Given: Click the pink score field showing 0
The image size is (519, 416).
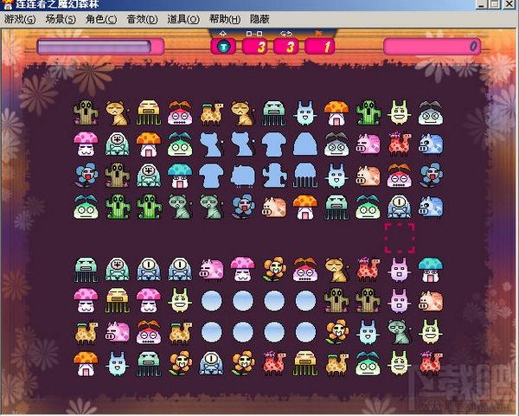Looking at the screenshot, I should click(x=432, y=47).
